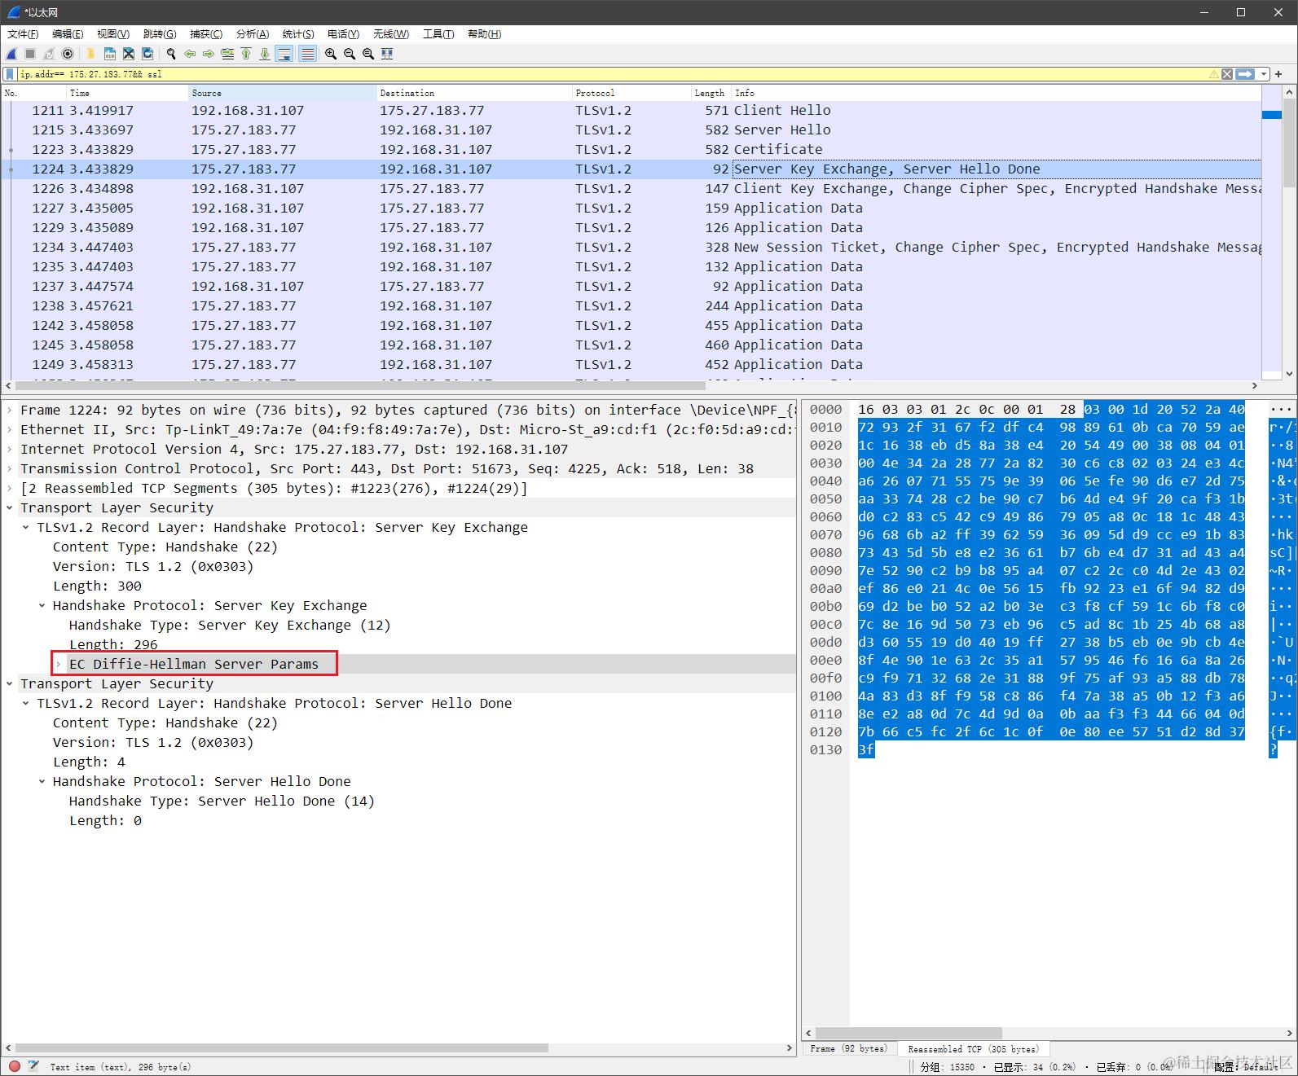This screenshot has height=1076, width=1298.
Task: Toggle auto scroll during live capture
Action: pyautogui.click(x=284, y=54)
